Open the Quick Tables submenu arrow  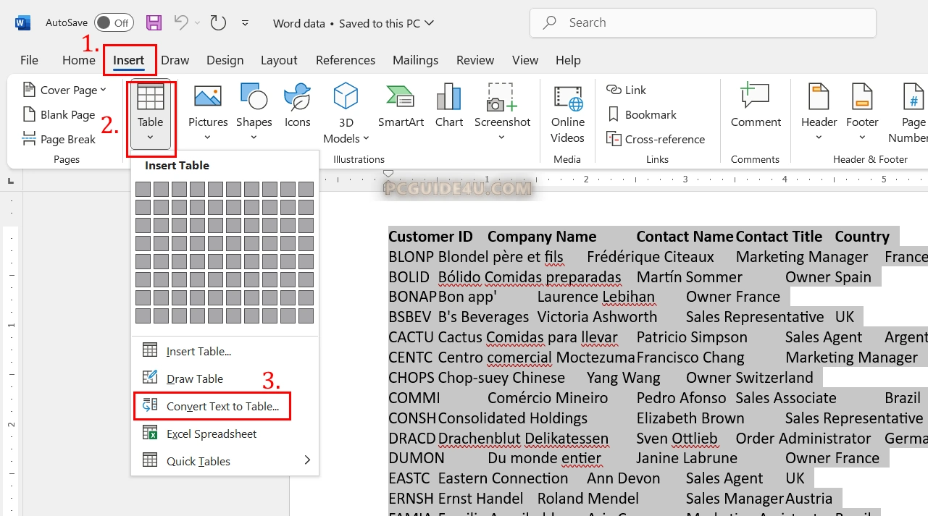(x=307, y=460)
